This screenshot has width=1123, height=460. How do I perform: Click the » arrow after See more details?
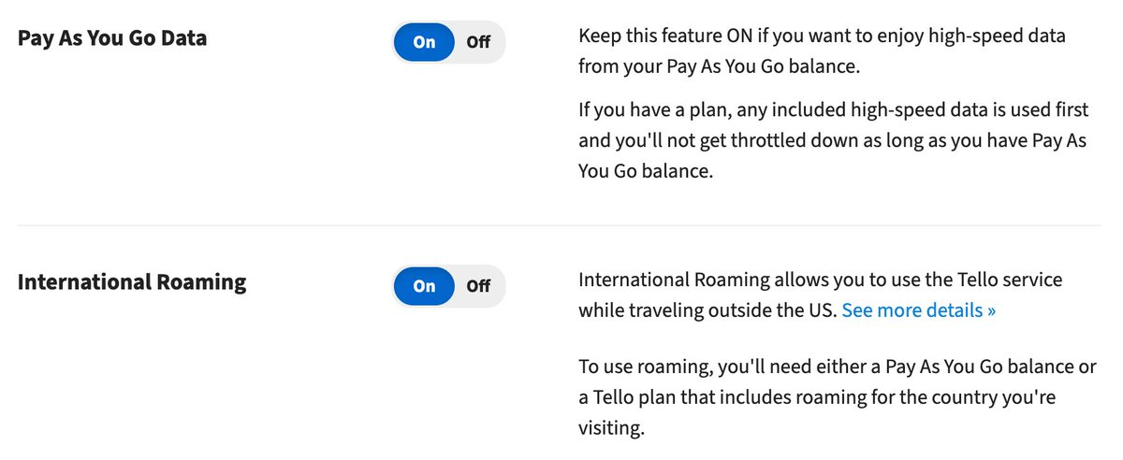pyautogui.click(x=991, y=311)
